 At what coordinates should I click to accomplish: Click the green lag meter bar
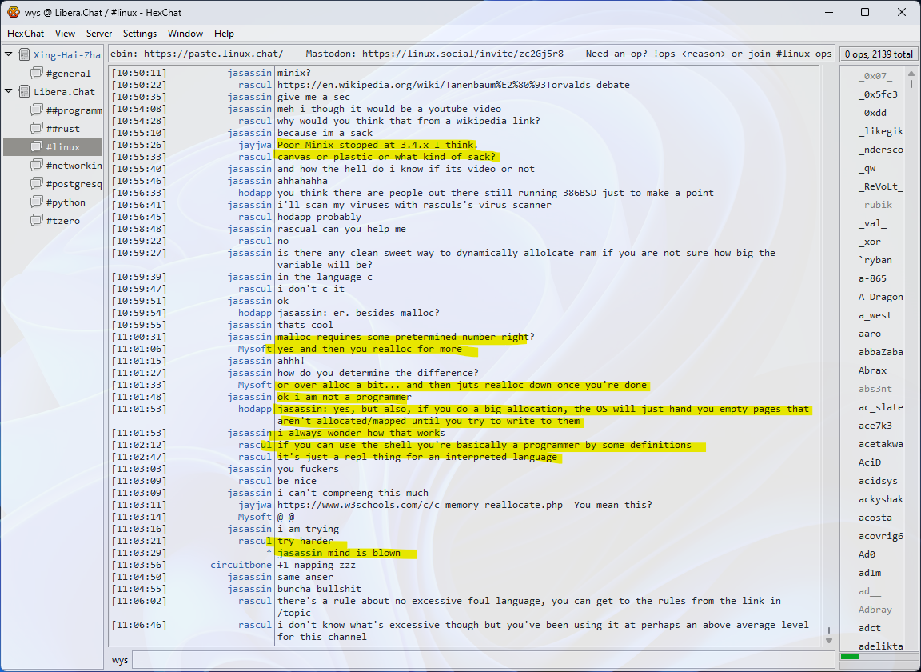[x=850, y=657]
